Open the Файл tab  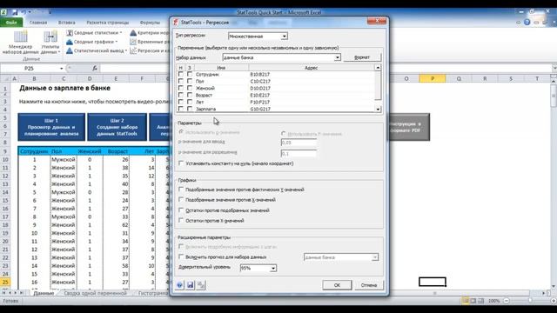[x=11, y=22]
